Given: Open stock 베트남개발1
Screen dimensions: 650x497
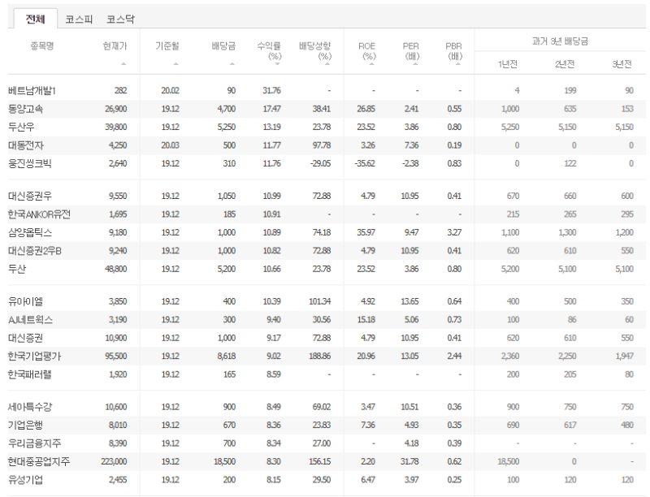Looking at the screenshot, I should [32, 91].
